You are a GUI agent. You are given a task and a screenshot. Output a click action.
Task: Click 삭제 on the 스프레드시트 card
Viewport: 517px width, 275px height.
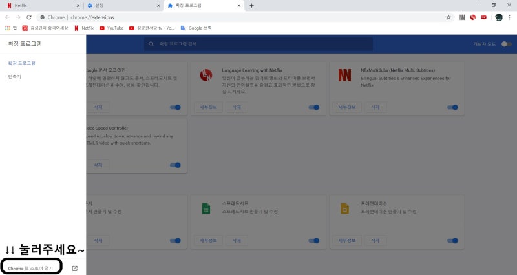tap(237, 241)
